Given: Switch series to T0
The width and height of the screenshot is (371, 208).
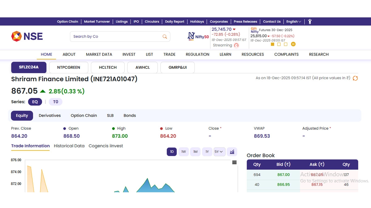Looking at the screenshot, I should click(x=56, y=102).
